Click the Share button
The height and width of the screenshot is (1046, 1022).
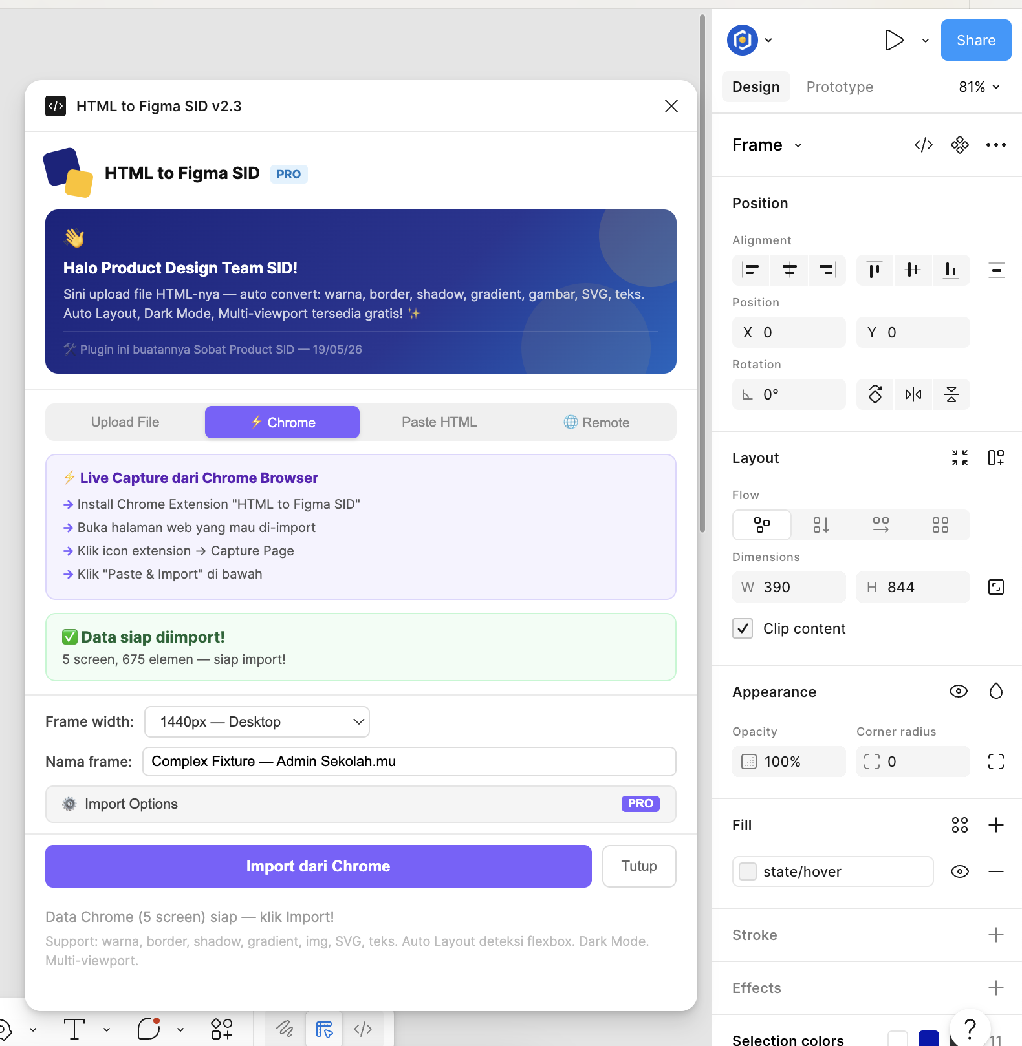pyautogui.click(x=976, y=40)
